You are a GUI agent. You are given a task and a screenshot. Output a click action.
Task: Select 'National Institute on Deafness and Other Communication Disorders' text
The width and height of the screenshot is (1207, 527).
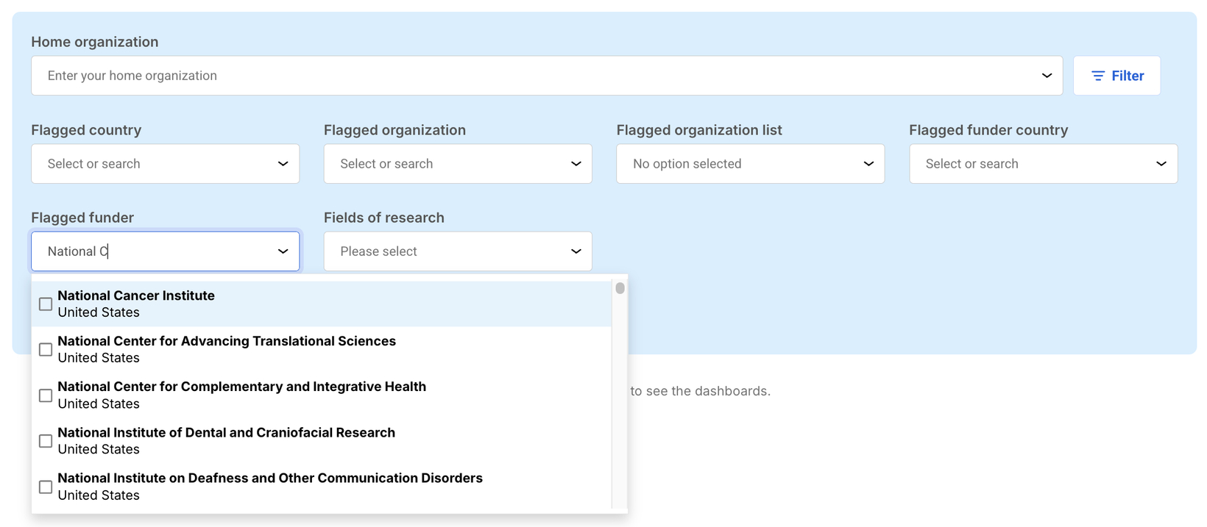(x=270, y=478)
